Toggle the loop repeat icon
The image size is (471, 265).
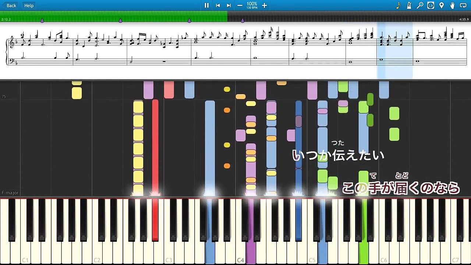[463, 5]
